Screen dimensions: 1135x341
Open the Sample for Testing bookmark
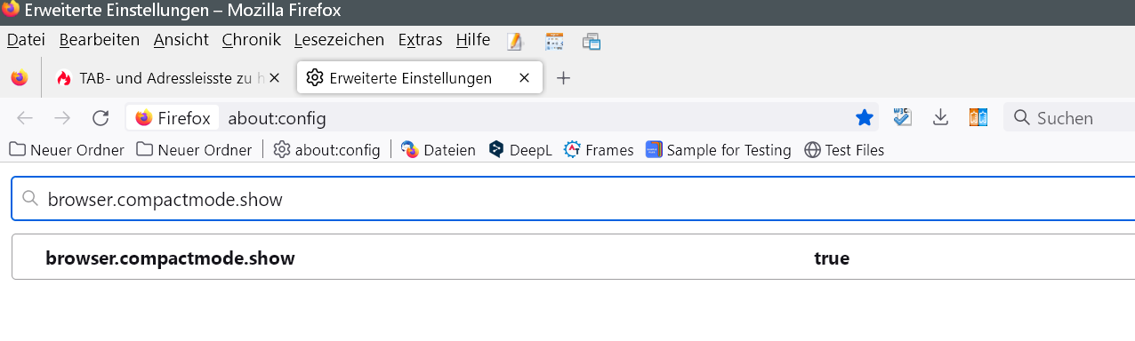719,150
